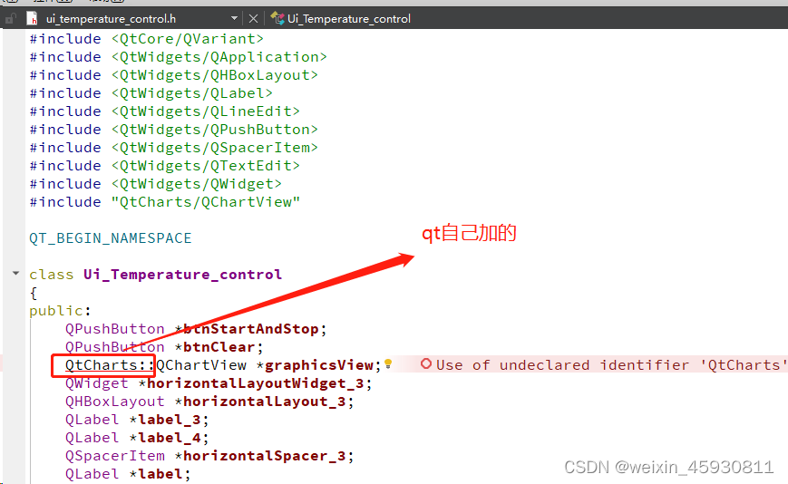
Task: Click the #include <QtWidgets/QWidget> line
Action: pyautogui.click(x=155, y=183)
